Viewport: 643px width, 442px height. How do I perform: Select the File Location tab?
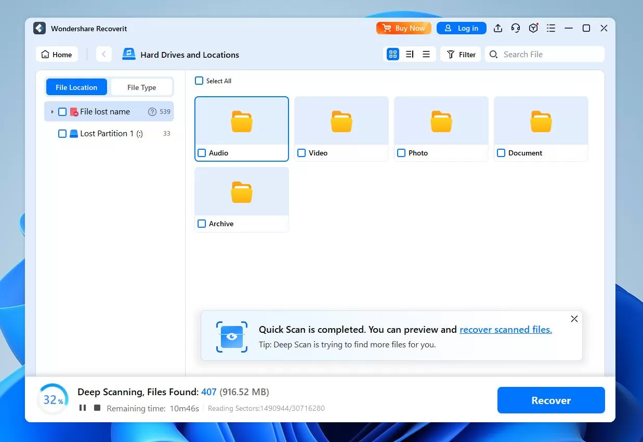[76, 87]
